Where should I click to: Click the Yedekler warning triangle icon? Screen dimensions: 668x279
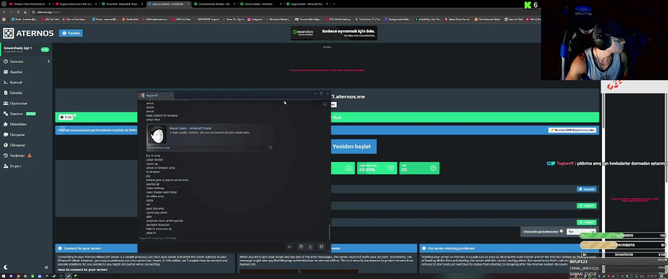point(30,155)
